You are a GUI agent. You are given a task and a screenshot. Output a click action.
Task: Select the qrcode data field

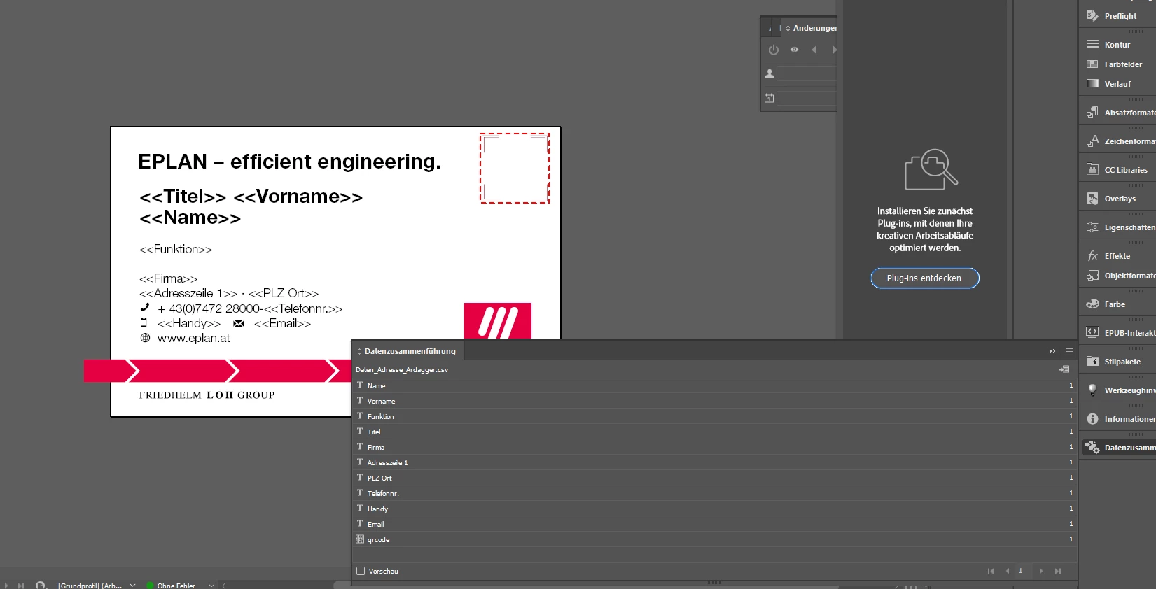[714, 539]
